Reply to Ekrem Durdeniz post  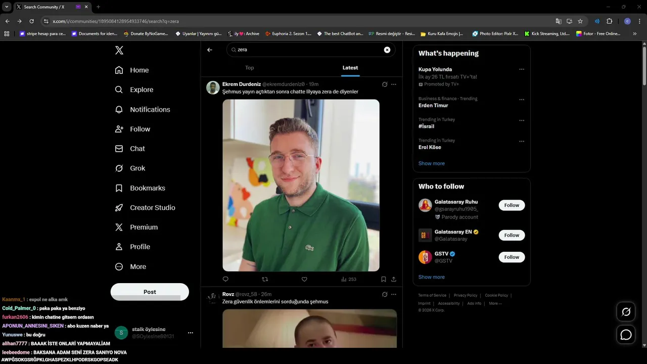(225, 279)
